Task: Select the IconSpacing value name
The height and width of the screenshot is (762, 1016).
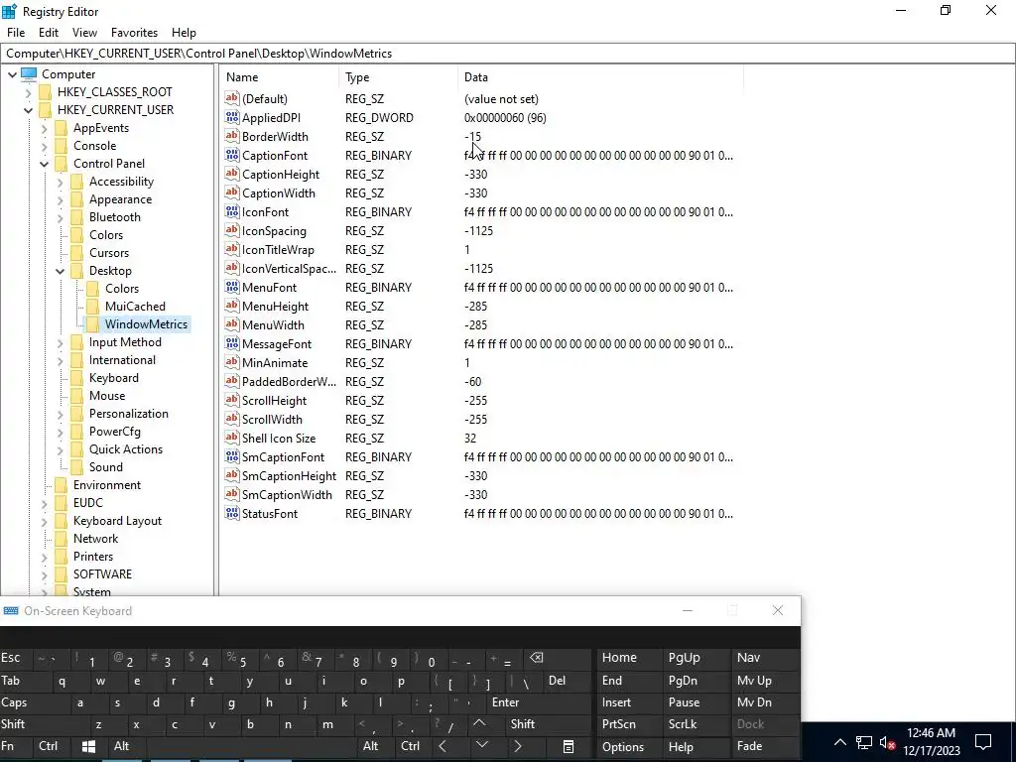Action: tap(274, 230)
